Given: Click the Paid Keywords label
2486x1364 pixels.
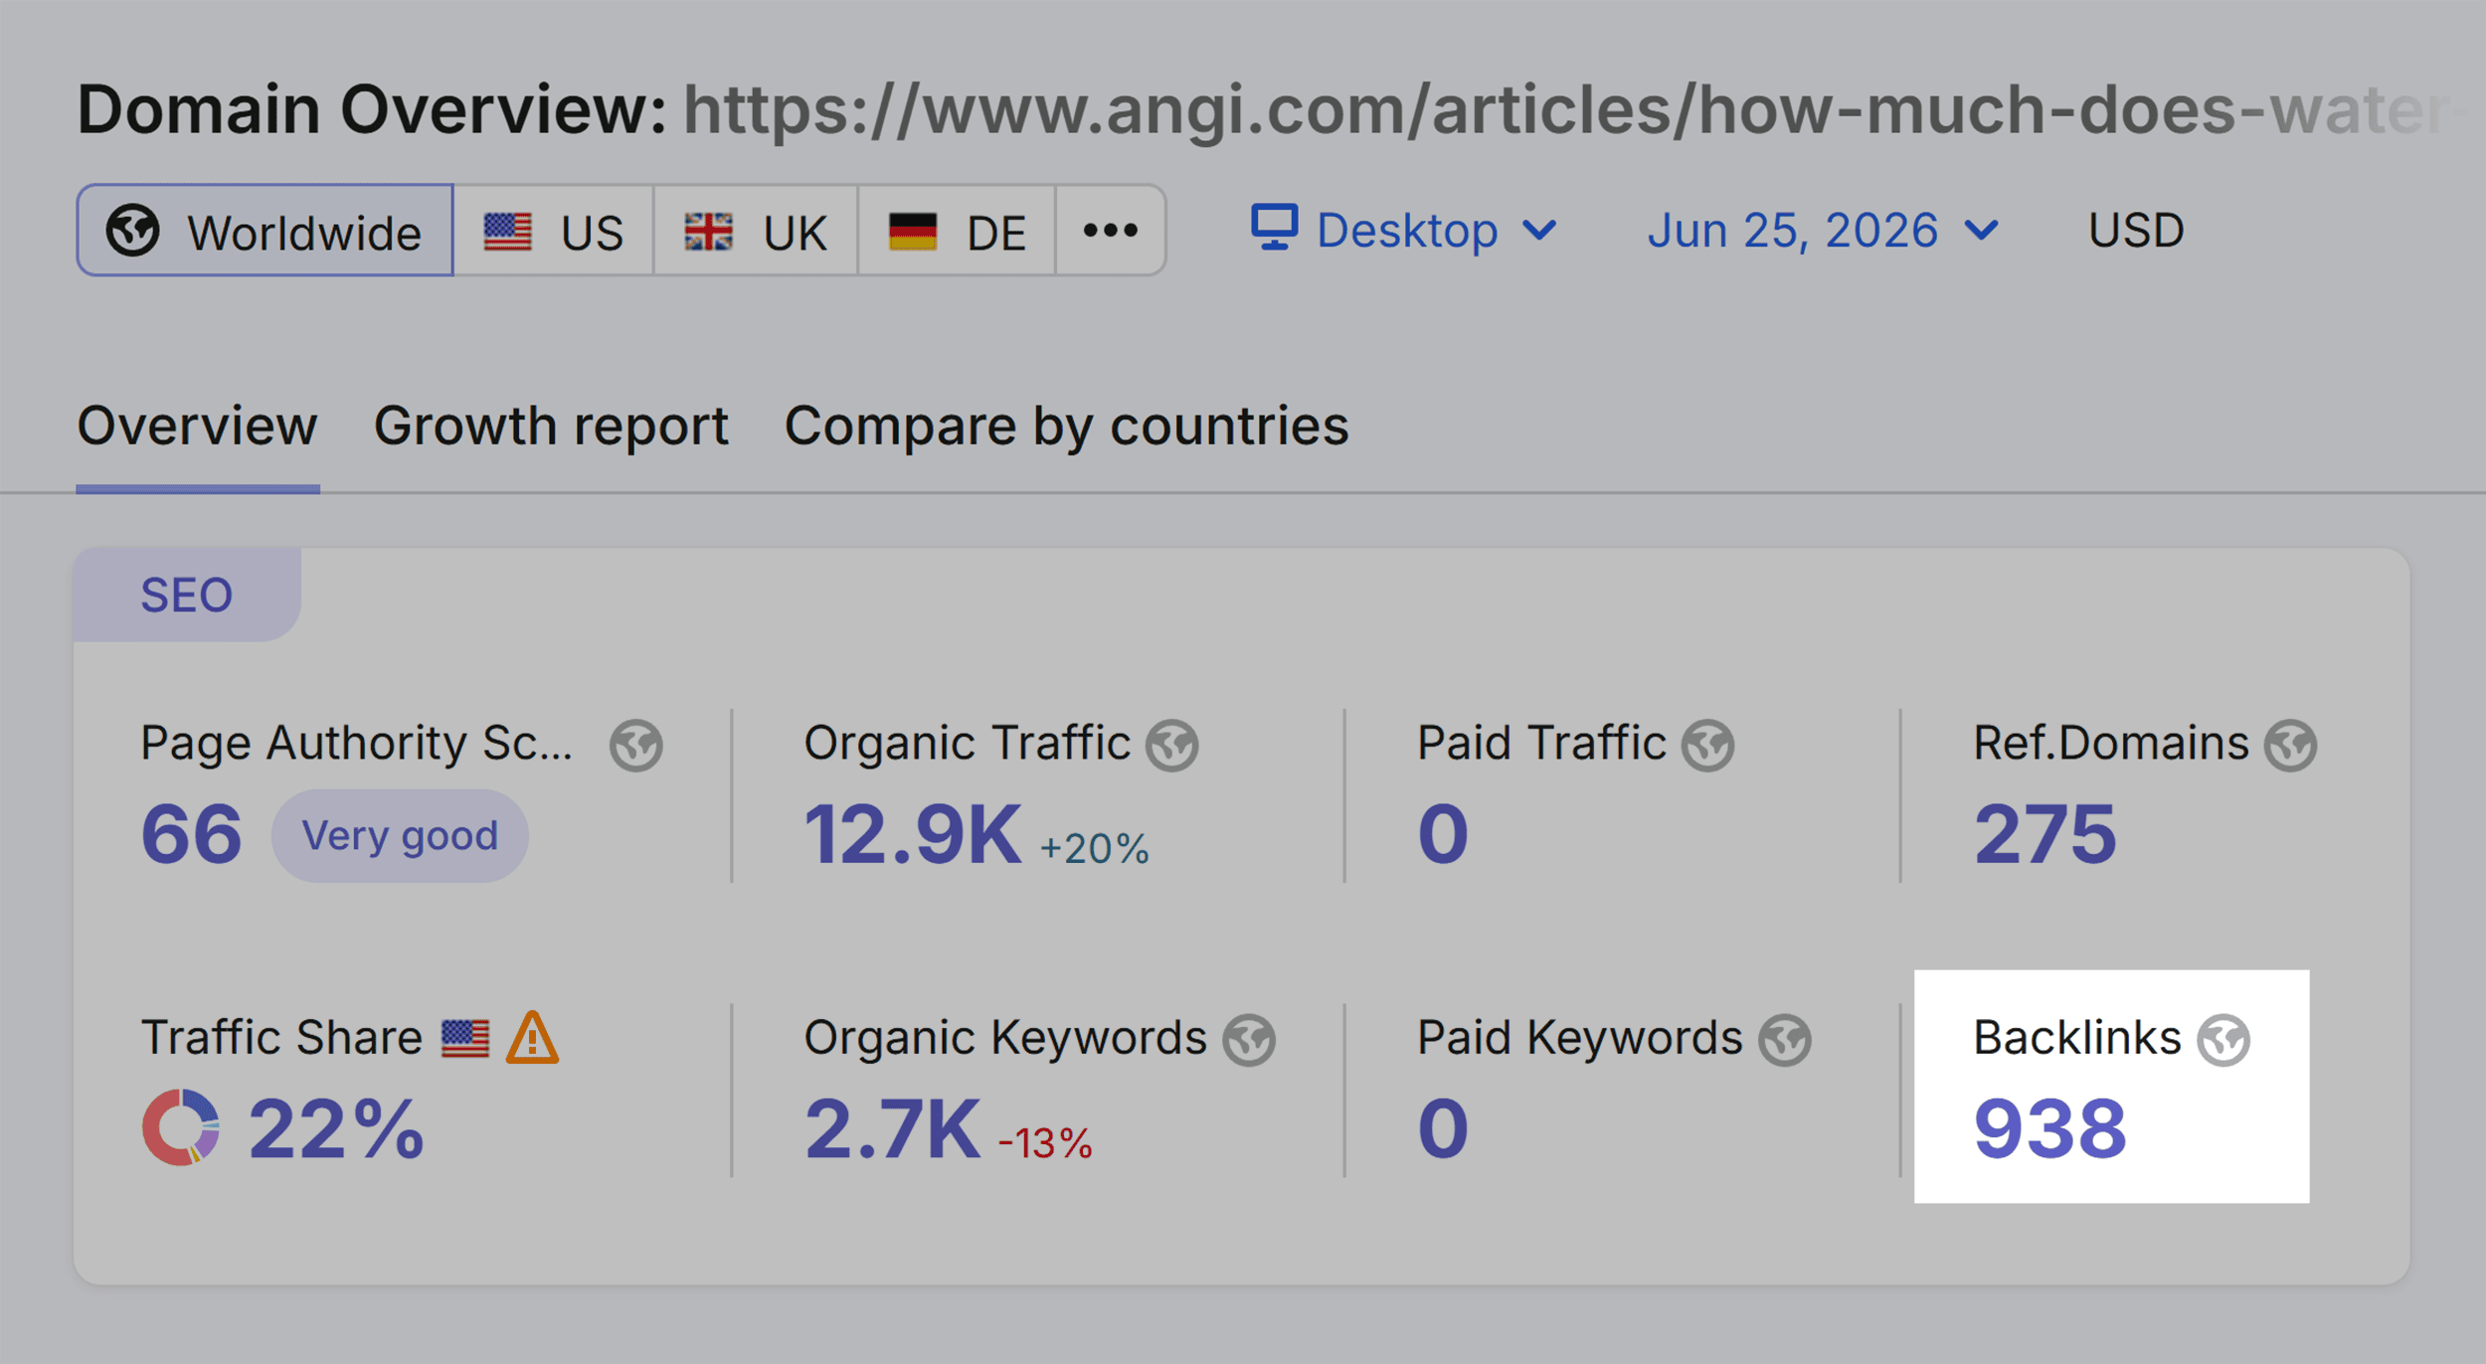Looking at the screenshot, I should [1579, 1039].
